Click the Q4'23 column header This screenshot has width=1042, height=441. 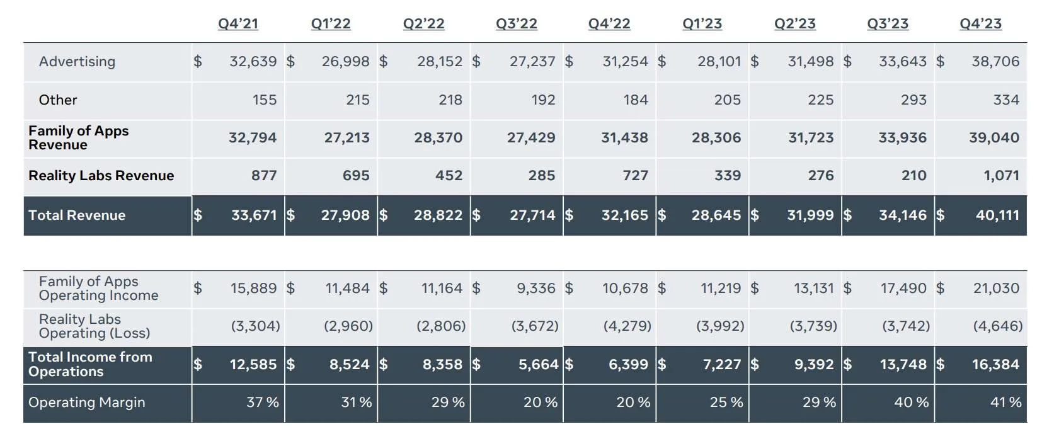(981, 24)
